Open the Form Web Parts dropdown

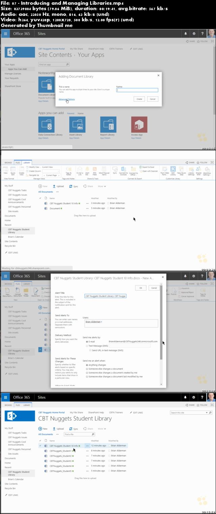tap(165, 171)
